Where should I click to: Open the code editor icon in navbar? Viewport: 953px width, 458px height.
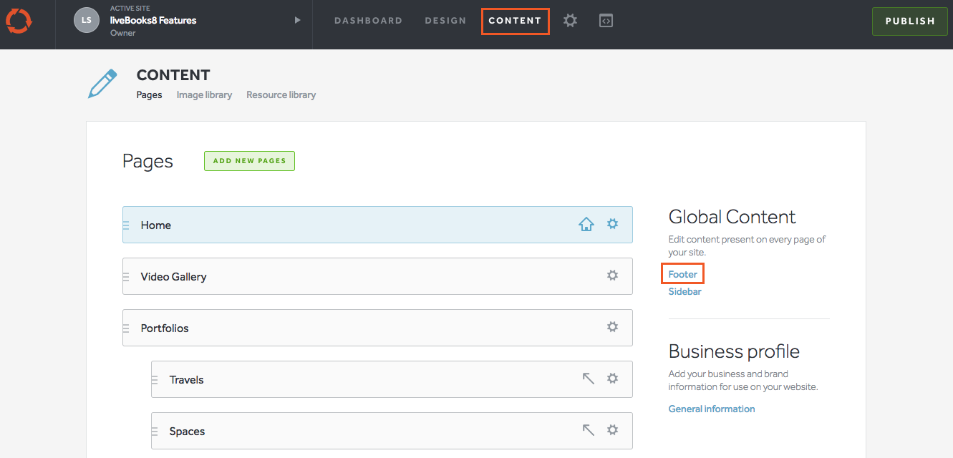[x=606, y=21]
